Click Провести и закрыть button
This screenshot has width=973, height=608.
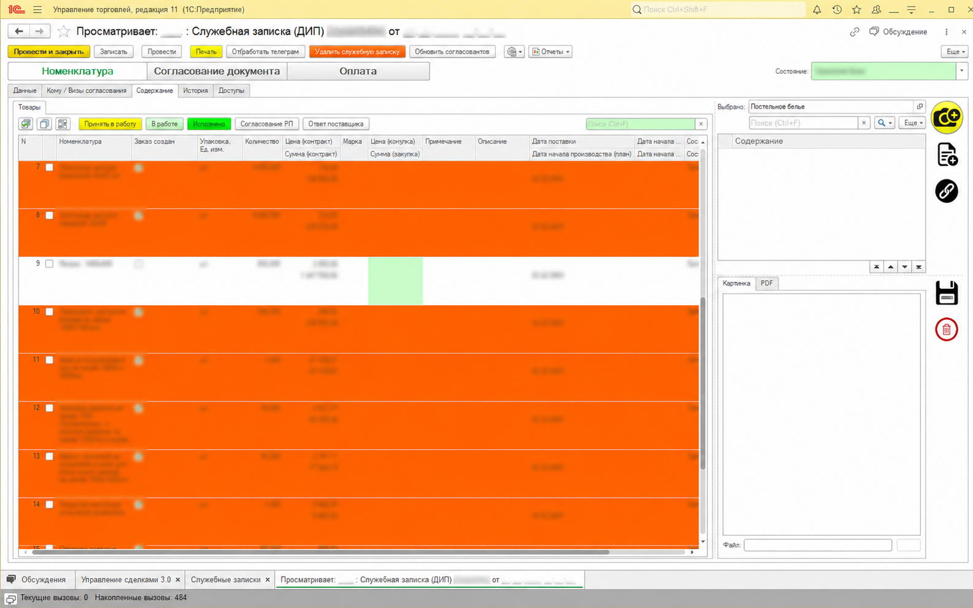(x=49, y=51)
